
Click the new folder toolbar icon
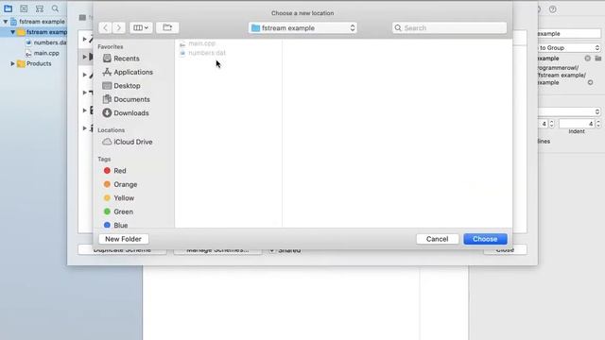tap(167, 27)
